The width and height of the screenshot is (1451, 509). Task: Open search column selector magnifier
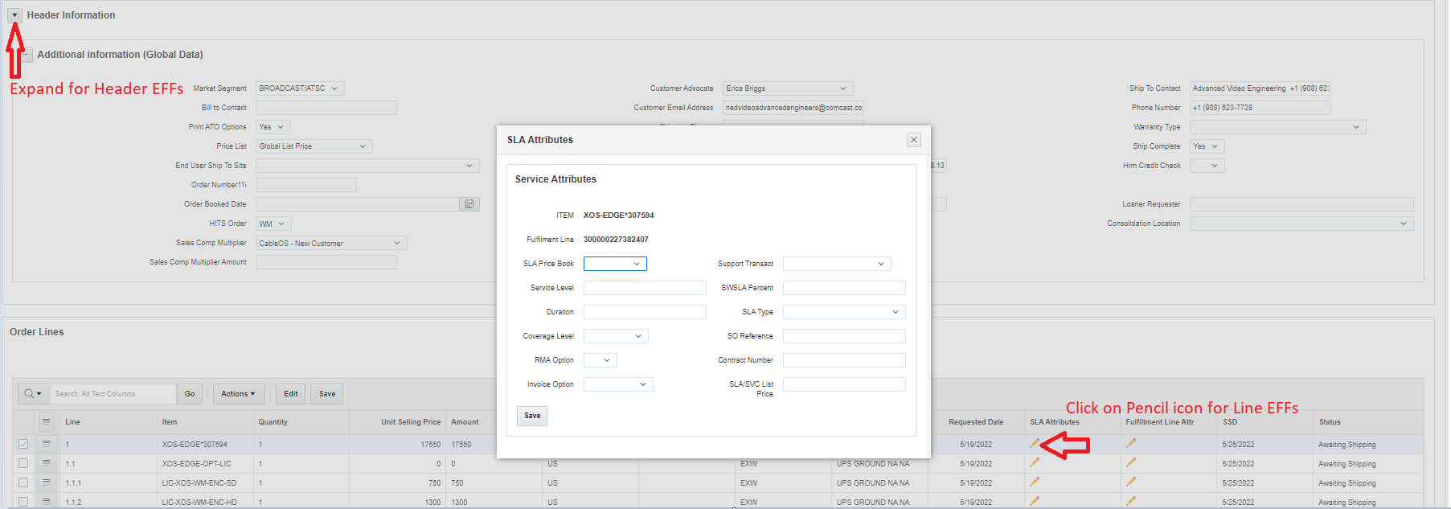coord(32,394)
